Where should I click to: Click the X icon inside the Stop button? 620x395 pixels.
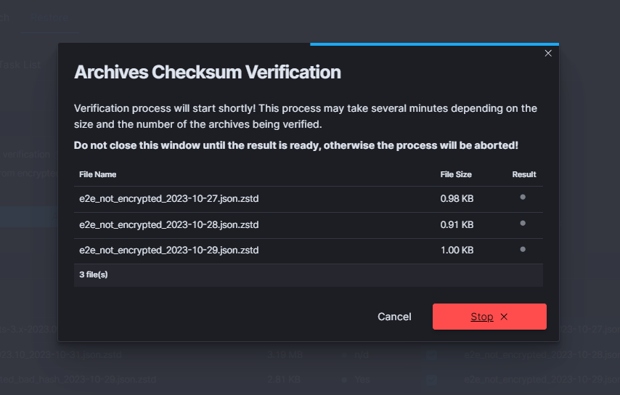coord(504,317)
